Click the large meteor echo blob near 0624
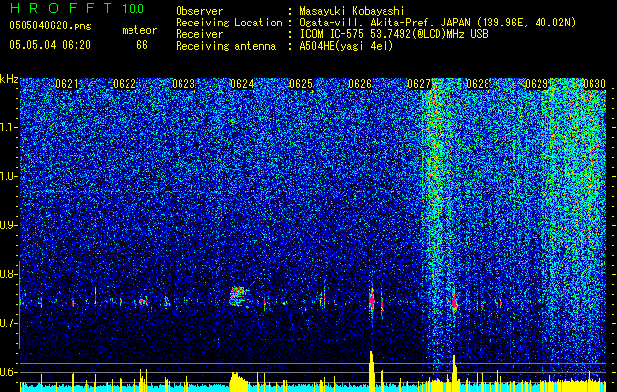Image resolution: width=617 pixels, height=392 pixels. [237, 297]
